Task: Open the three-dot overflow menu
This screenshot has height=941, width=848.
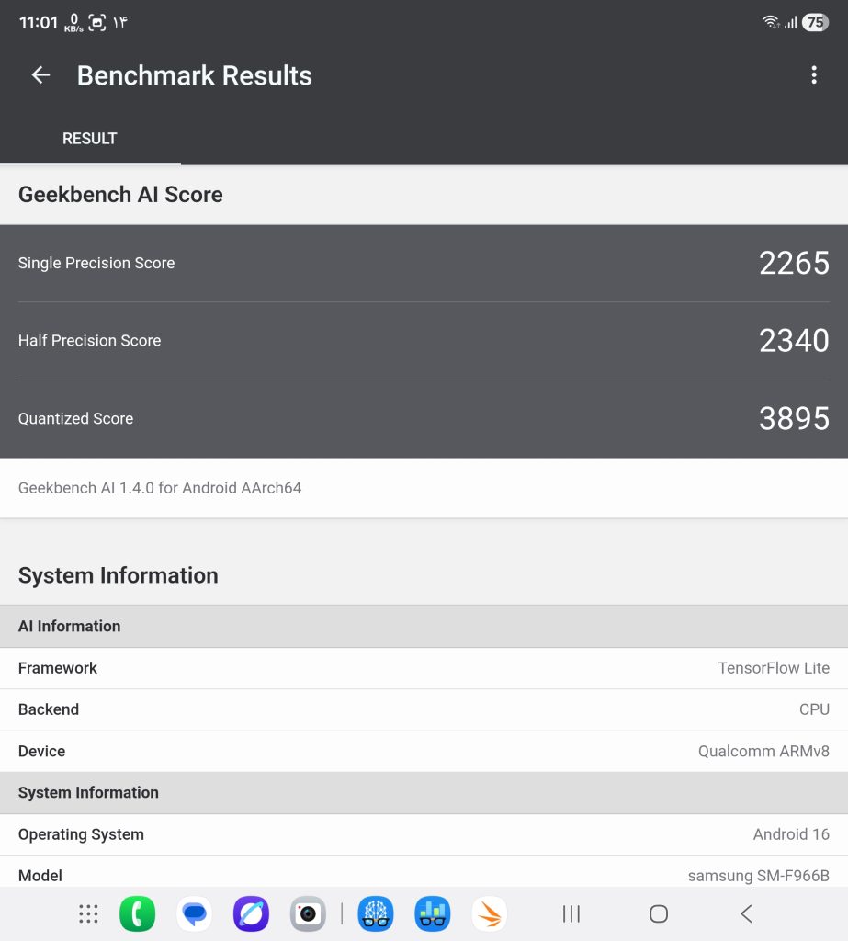Action: (x=814, y=75)
